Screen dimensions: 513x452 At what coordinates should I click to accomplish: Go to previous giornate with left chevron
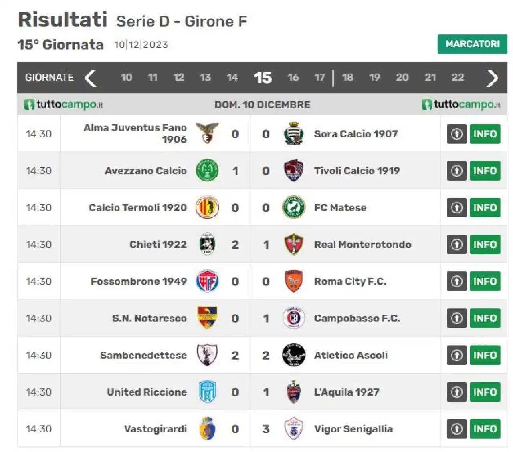91,78
